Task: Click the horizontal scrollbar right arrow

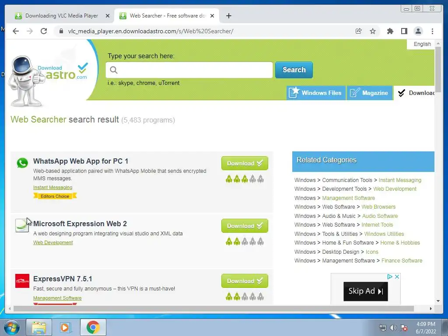Action: click(x=431, y=308)
